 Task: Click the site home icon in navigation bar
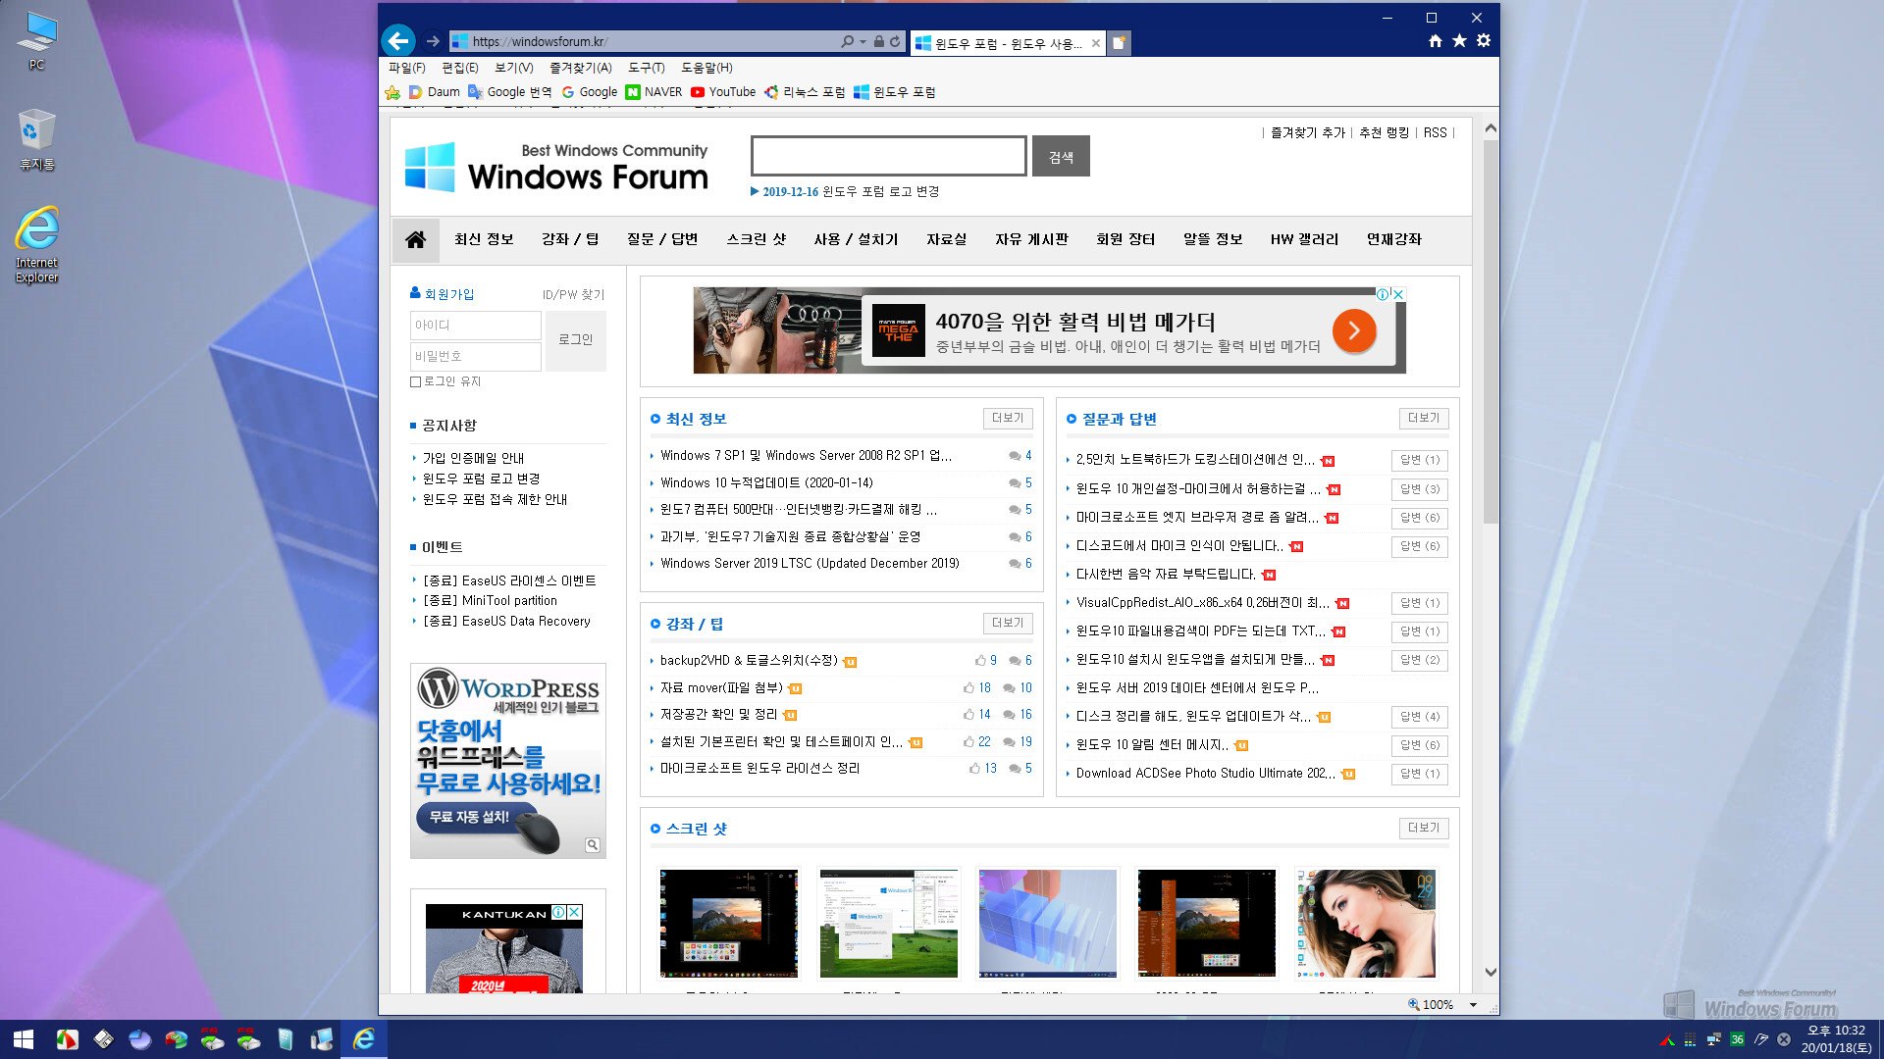416,239
